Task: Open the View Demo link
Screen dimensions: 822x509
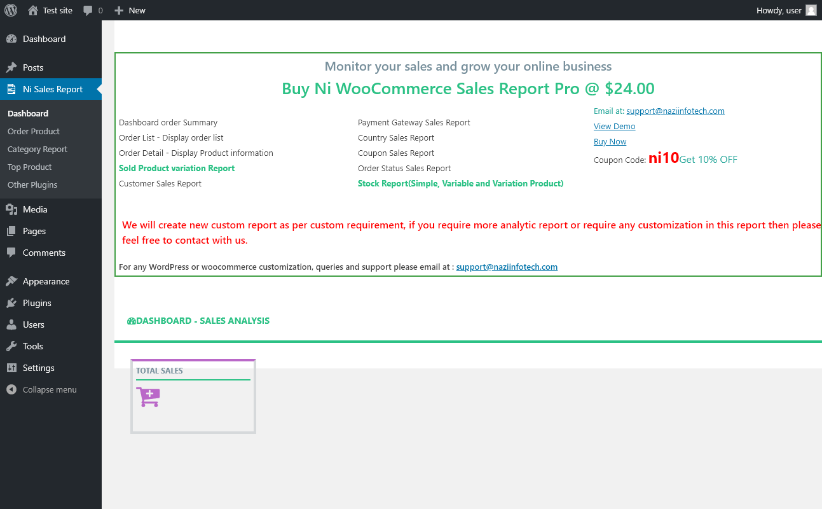Action: tap(614, 126)
